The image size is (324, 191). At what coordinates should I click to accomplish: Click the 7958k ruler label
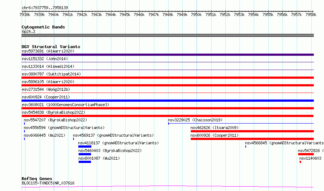(311, 15)
